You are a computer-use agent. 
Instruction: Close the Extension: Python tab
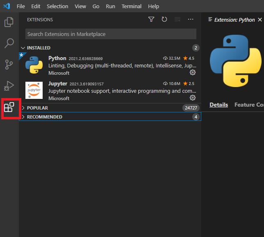point(260,20)
